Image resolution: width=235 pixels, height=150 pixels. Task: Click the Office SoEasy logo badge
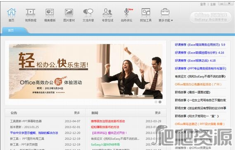point(211,17)
